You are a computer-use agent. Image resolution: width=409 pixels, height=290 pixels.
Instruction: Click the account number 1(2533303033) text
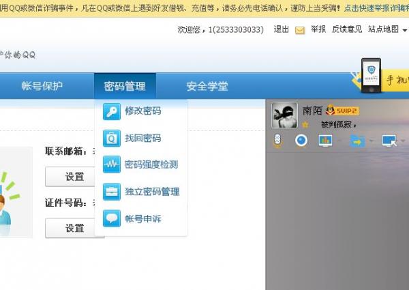coord(236,30)
